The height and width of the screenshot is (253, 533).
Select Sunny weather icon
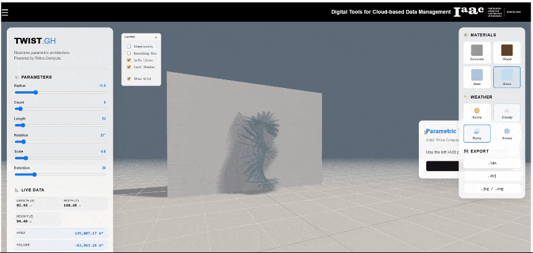pyautogui.click(x=477, y=111)
